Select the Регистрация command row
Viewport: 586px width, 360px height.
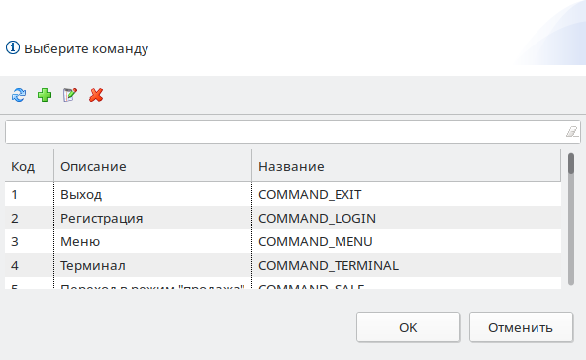[283, 218]
